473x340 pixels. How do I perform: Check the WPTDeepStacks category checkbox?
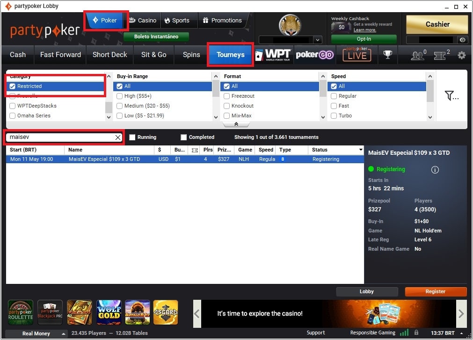(12, 106)
